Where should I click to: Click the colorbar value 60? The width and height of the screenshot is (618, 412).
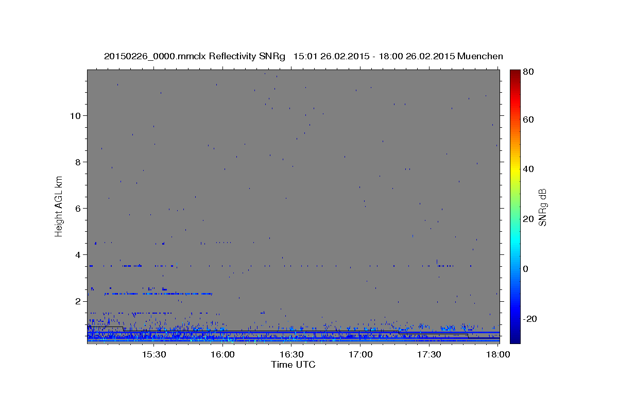coord(528,119)
